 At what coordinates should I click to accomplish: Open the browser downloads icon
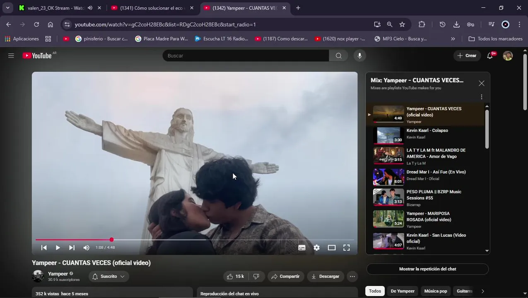456,24
